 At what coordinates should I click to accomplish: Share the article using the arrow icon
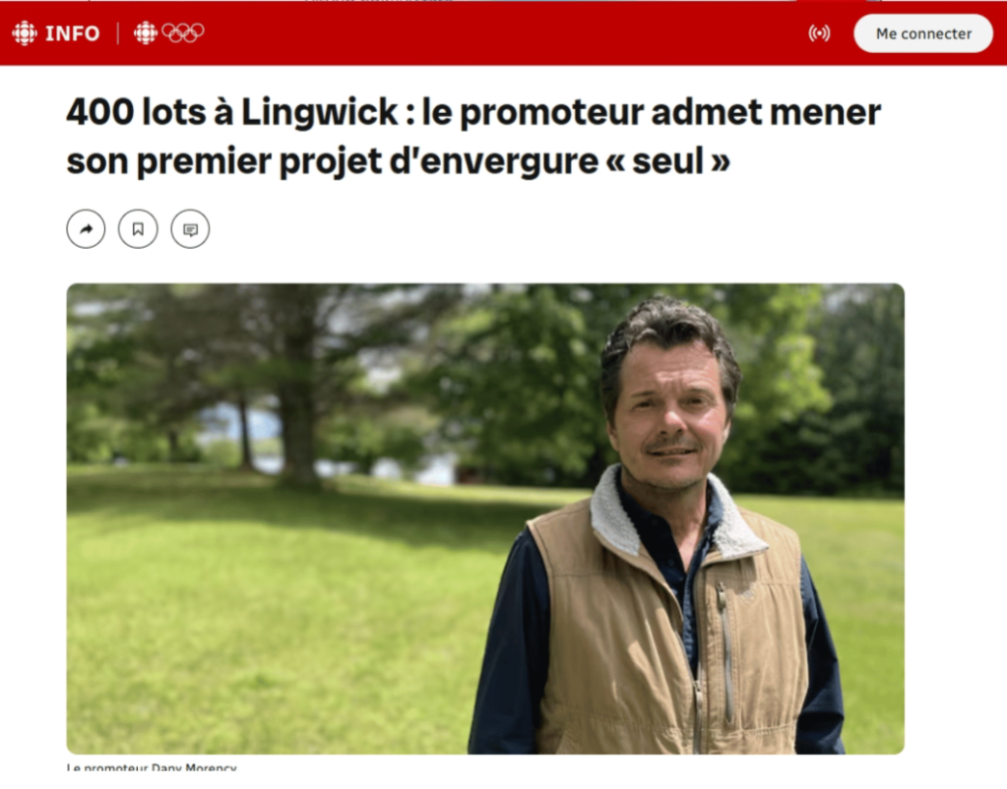(86, 229)
